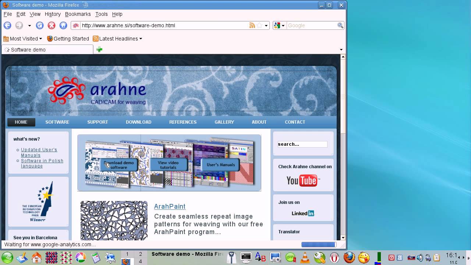Open the View menu
The height and width of the screenshot is (265, 471).
tap(35, 14)
